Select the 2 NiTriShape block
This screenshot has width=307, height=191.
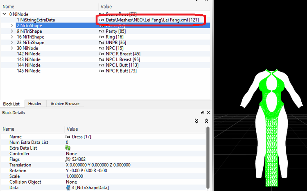point(29,25)
